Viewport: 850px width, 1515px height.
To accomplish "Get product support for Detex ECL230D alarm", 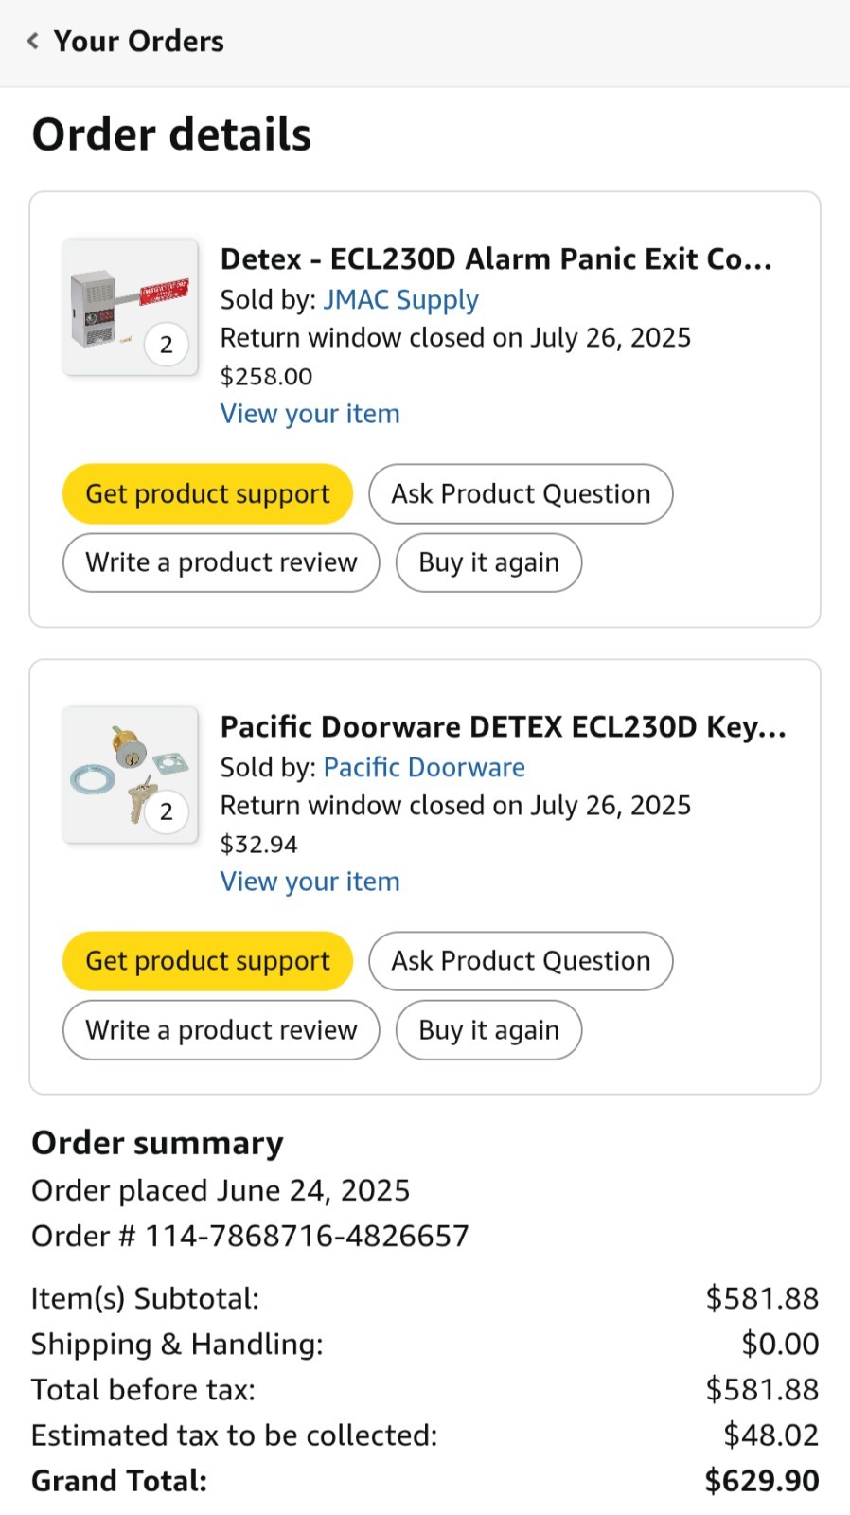I will tap(207, 493).
